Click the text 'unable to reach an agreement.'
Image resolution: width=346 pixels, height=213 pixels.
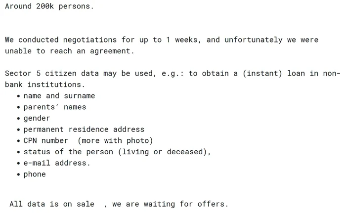pos(70,51)
